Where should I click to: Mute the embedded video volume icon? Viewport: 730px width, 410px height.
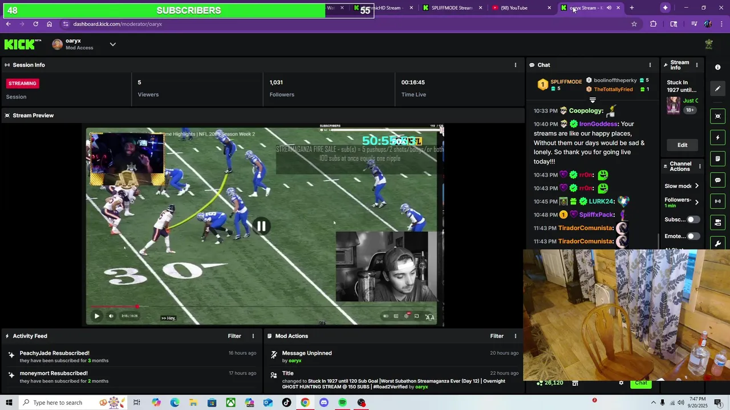pos(111,316)
